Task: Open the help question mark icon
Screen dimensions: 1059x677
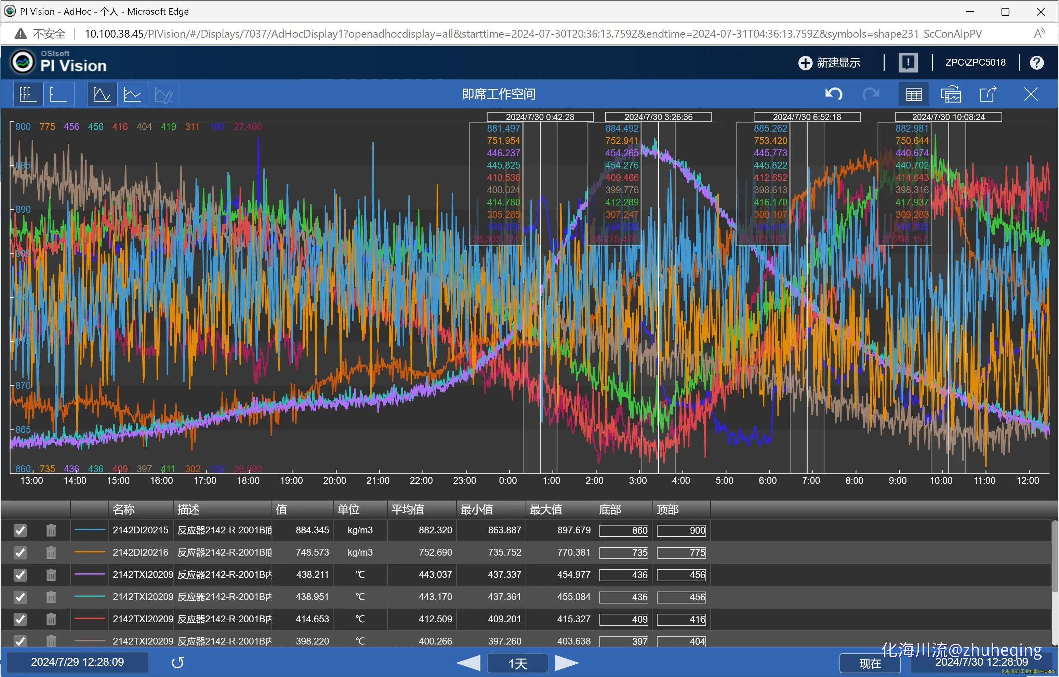Action: (1036, 63)
